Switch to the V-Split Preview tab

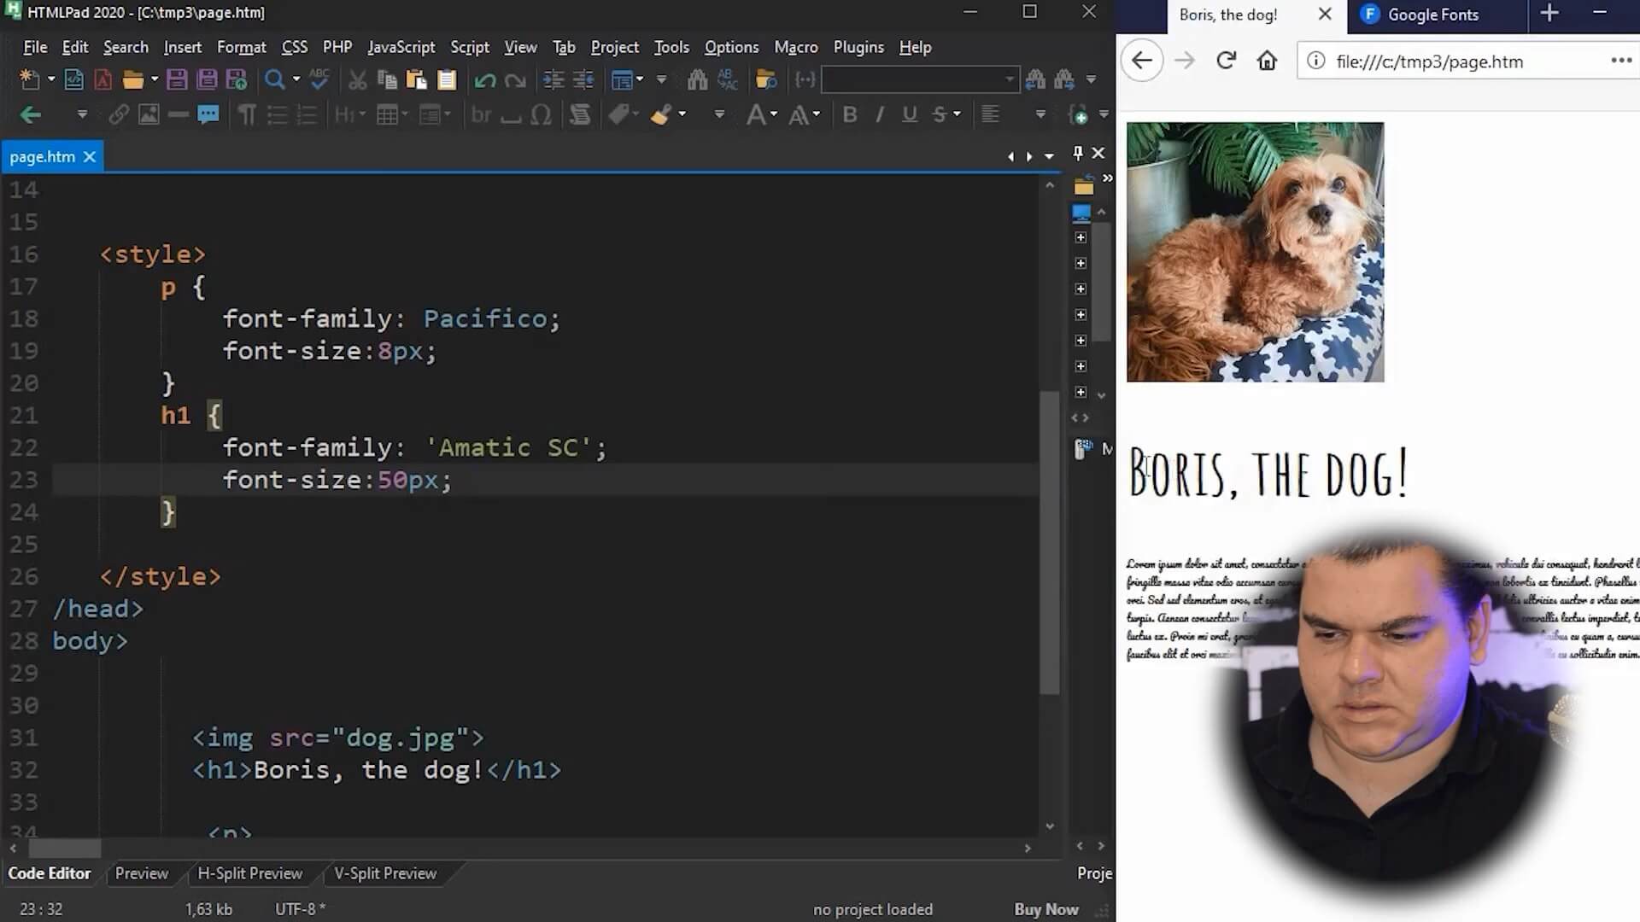[384, 873]
